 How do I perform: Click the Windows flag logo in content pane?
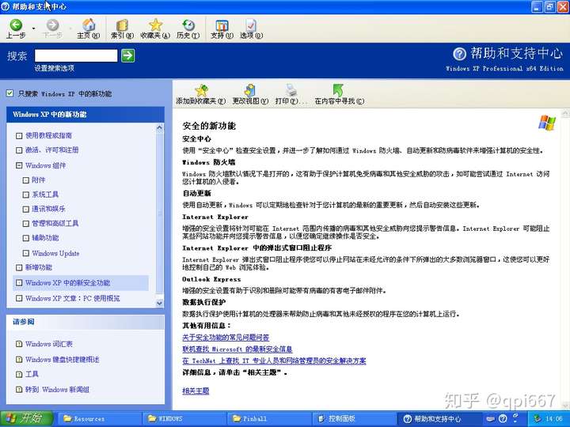[x=546, y=123]
